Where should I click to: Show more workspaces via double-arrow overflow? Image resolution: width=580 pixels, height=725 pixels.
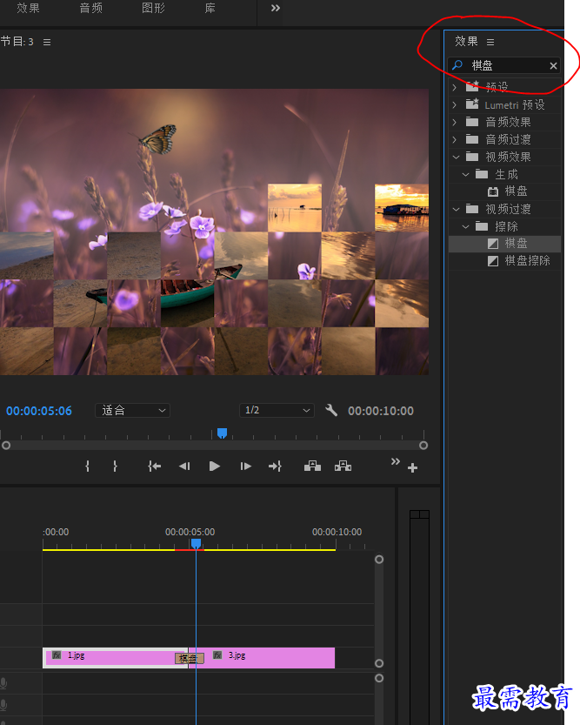point(276,8)
